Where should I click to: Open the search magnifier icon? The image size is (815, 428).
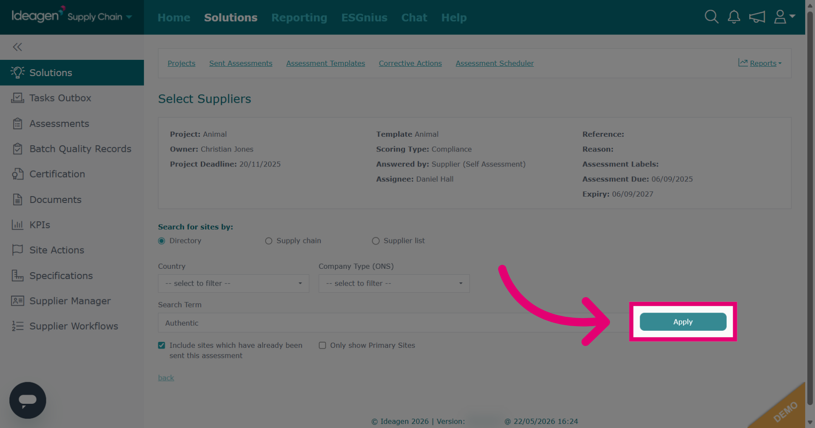coord(711,17)
